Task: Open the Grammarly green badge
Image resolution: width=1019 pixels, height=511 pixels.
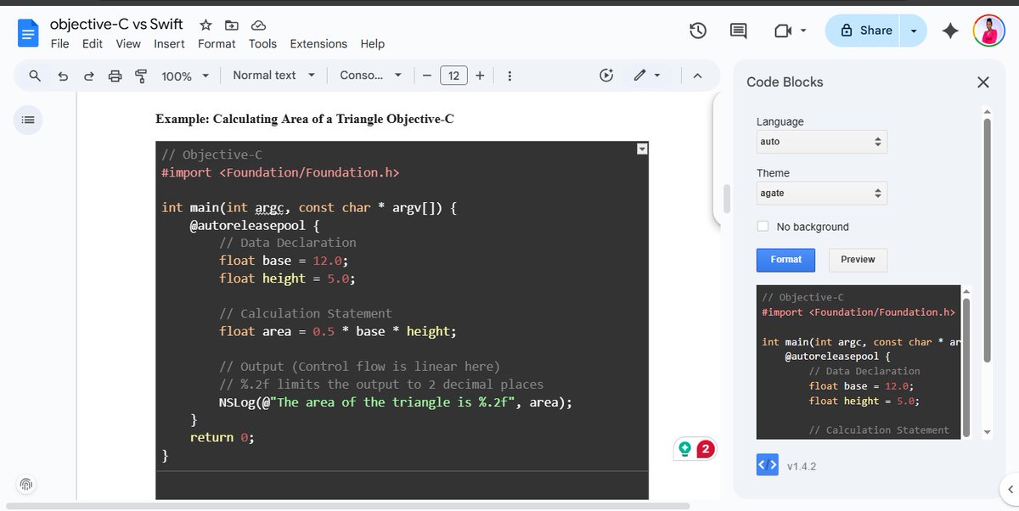Action: [684, 448]
